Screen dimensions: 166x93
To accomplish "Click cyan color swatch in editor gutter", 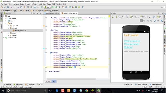I will 44,49.
